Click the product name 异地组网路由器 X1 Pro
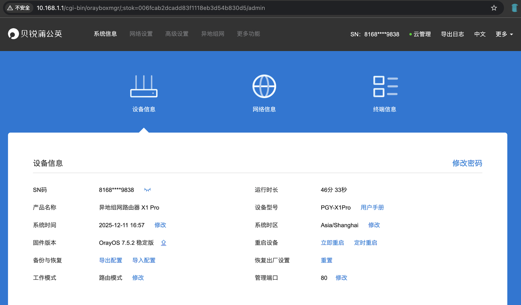This screenshot has width=521, height=305. (x=129, y=207)
